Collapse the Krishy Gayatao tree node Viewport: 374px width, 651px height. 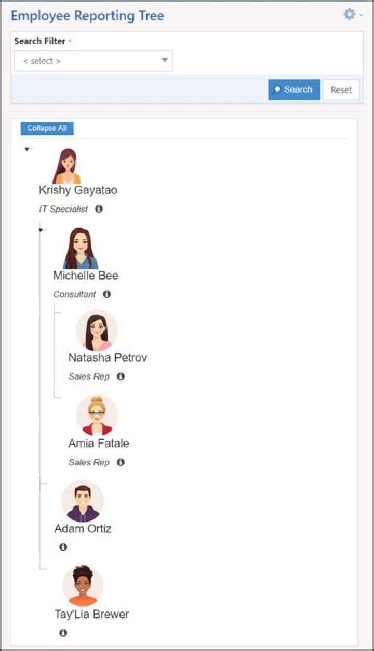[27, 150]
